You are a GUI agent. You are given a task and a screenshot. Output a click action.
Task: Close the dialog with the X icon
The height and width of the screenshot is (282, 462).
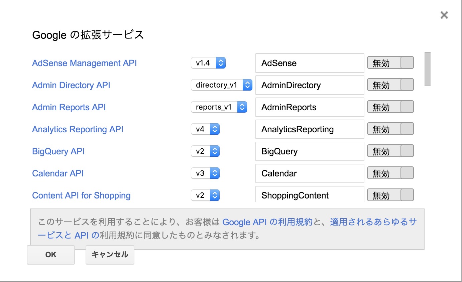(444, 15)
